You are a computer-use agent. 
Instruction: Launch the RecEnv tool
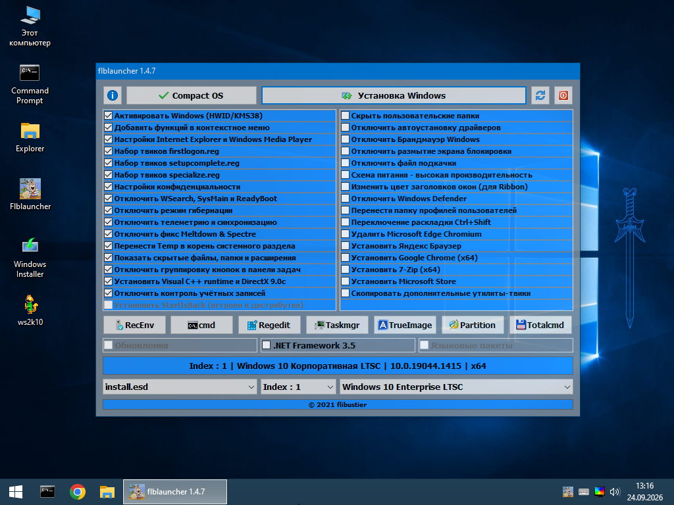(x=134, y=325)
